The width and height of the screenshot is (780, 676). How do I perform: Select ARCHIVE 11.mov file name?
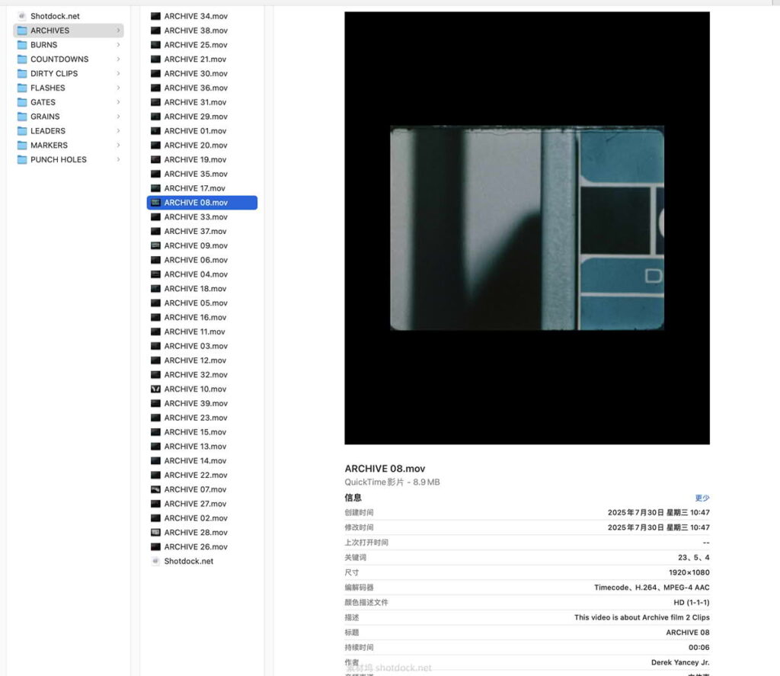(x=194, y=332)
